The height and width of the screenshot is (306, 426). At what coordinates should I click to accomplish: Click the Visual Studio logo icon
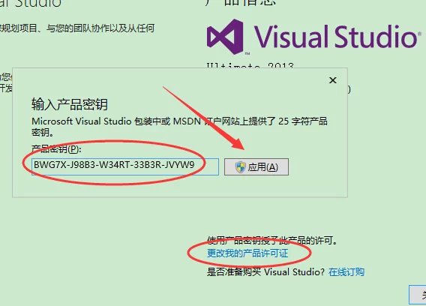225,37
